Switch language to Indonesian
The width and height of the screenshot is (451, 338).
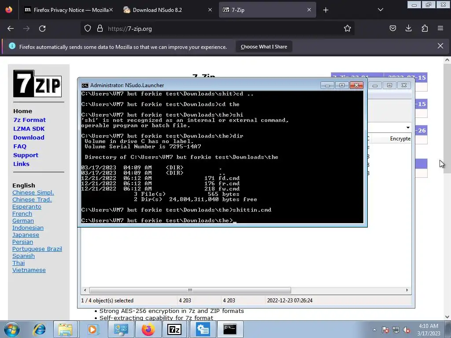pyautogui.click(x=28, y=228)
